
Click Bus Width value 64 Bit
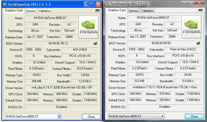click(188, 75)
